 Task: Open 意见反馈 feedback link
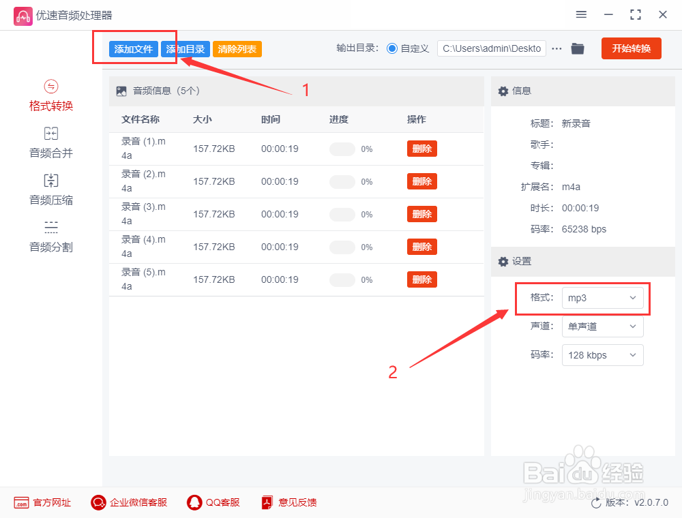pos(289,503)
